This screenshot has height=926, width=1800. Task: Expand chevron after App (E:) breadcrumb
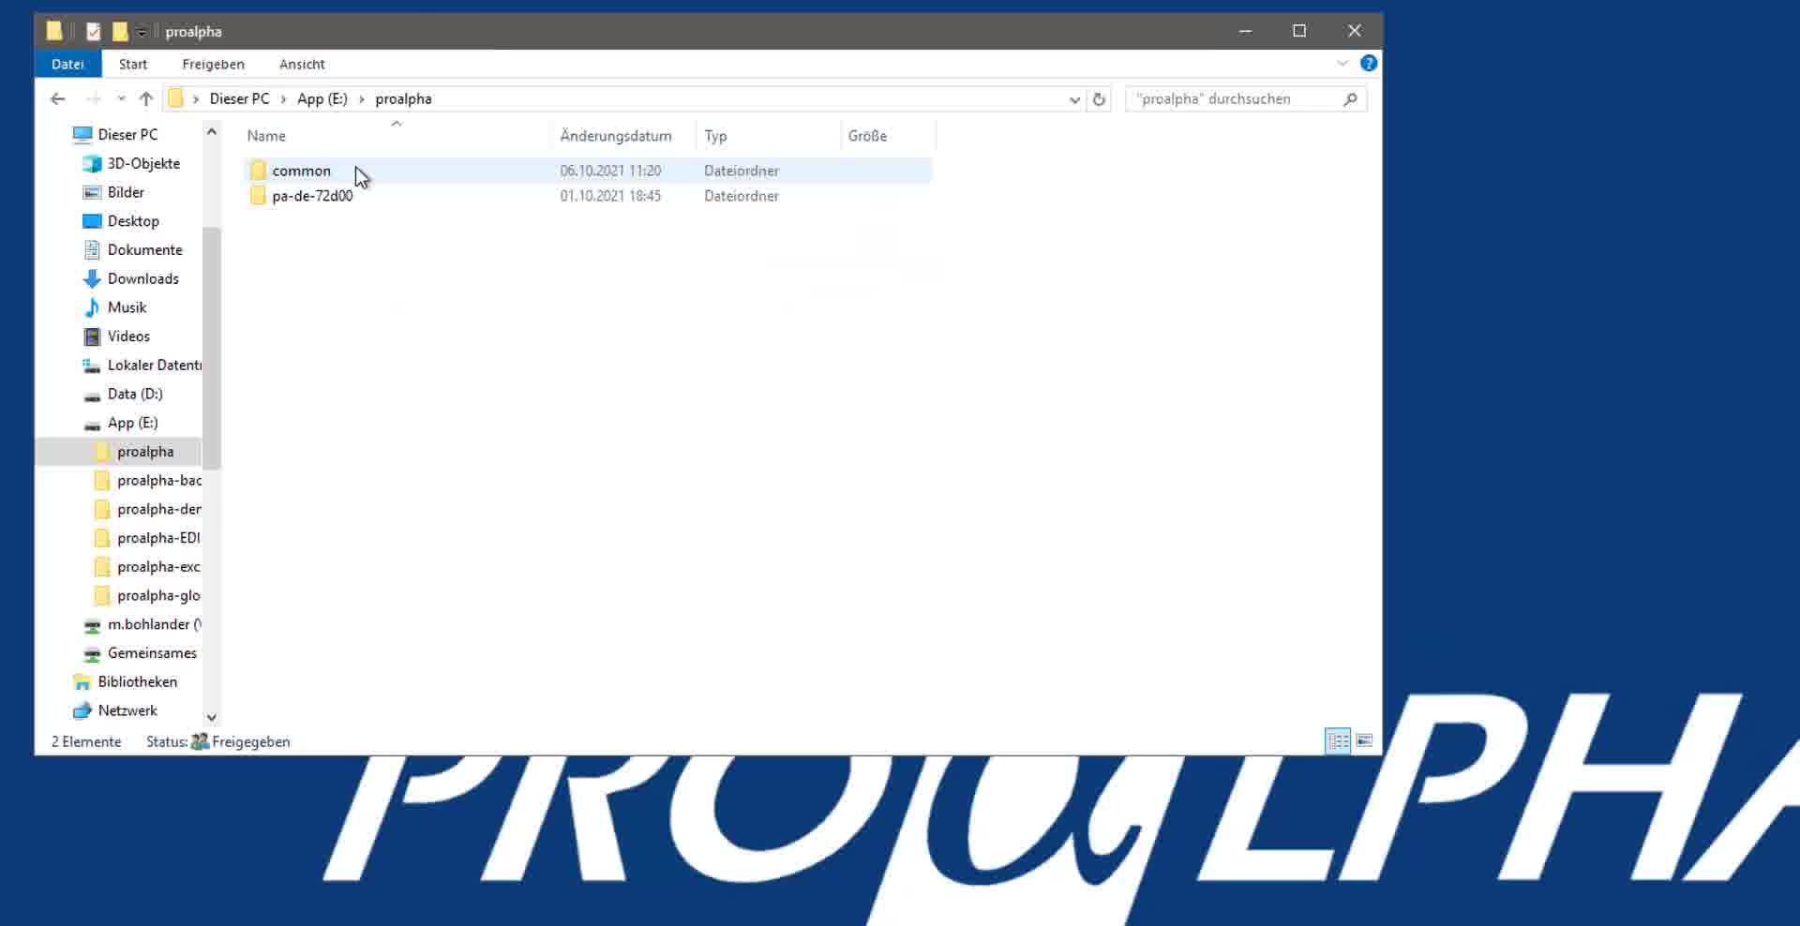361,98
